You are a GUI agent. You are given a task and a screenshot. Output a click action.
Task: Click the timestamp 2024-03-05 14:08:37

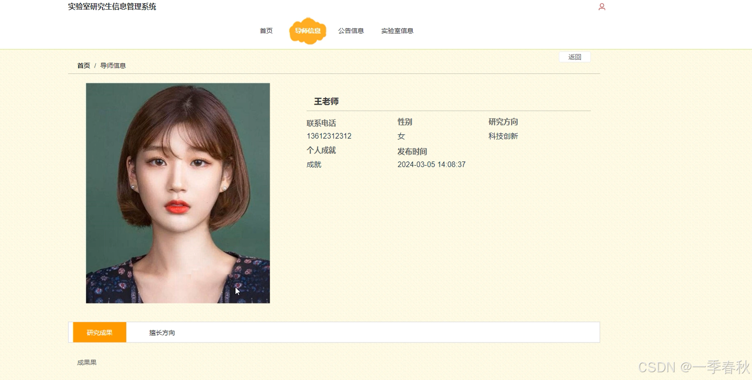coord(432,164)
